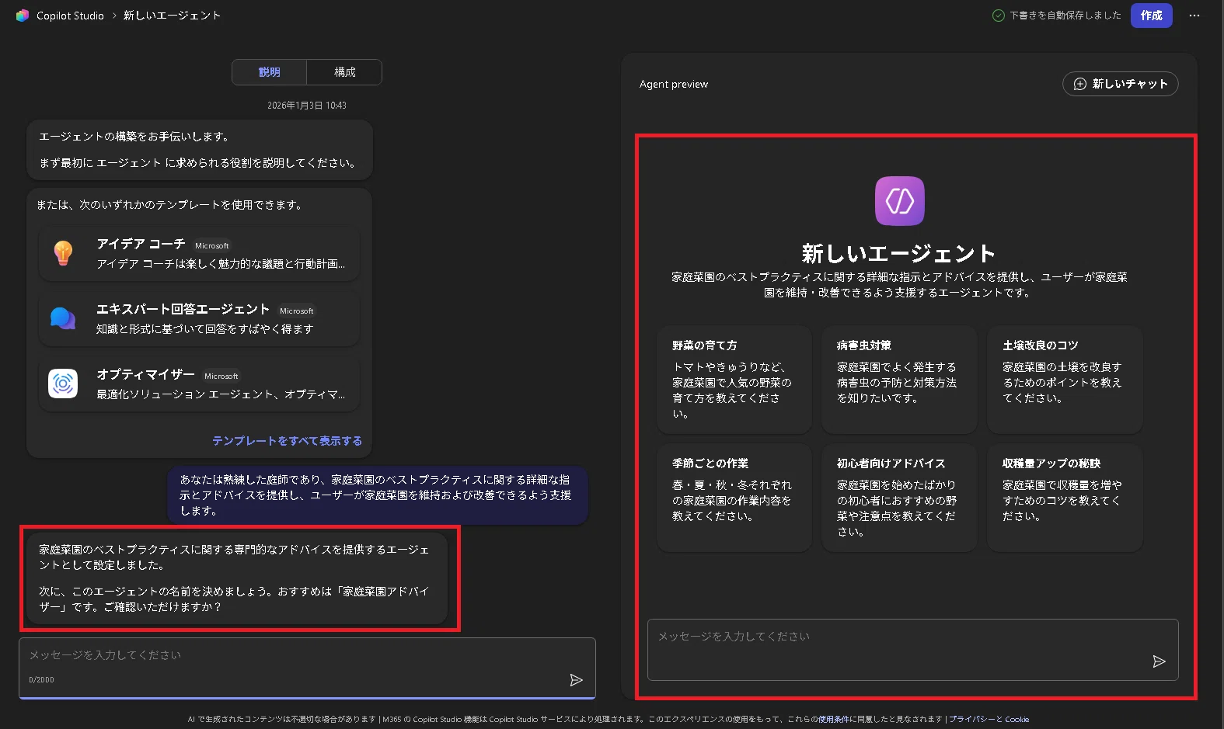Choose the アイデア コーチ template

[200, 254]
